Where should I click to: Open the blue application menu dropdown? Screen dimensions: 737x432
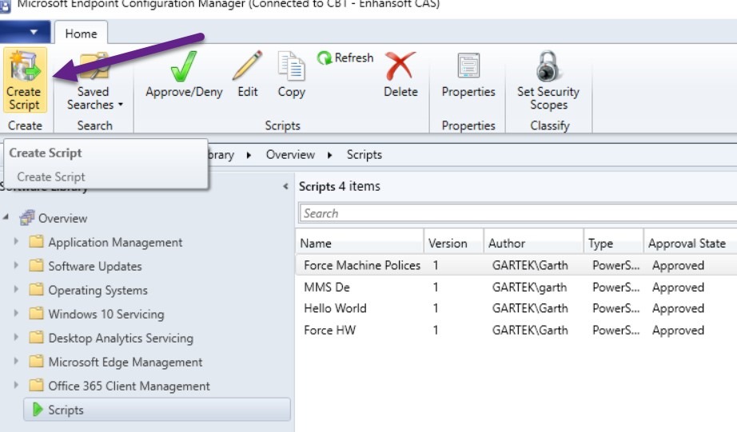pos(26,32)
